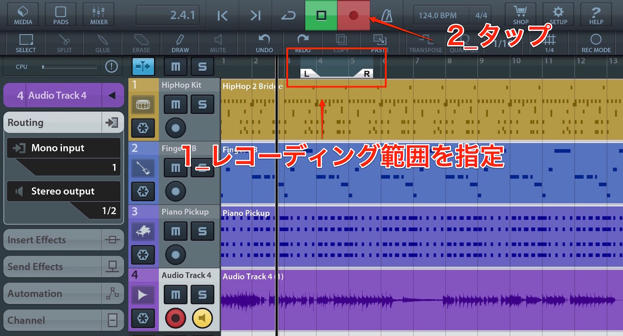Click the 124.0 BPM tempo field
The image size is (623, 336).
click(438, 16)
